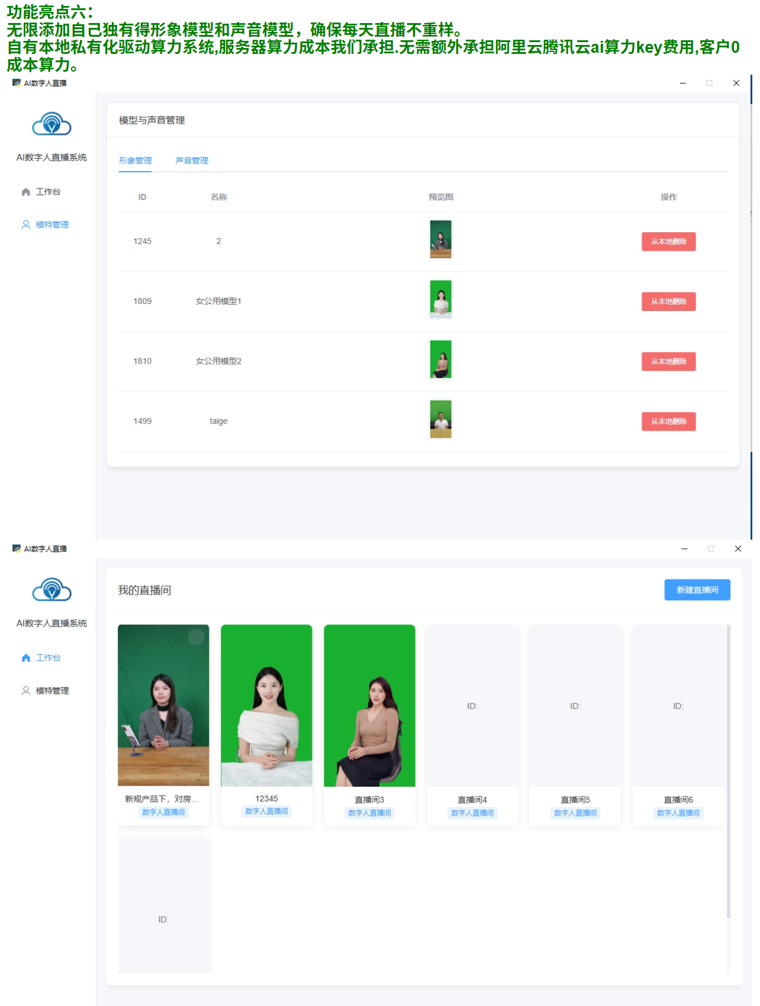760x1006 pixels.
Task: Select the 形象管理 tab
Action: 135,161
